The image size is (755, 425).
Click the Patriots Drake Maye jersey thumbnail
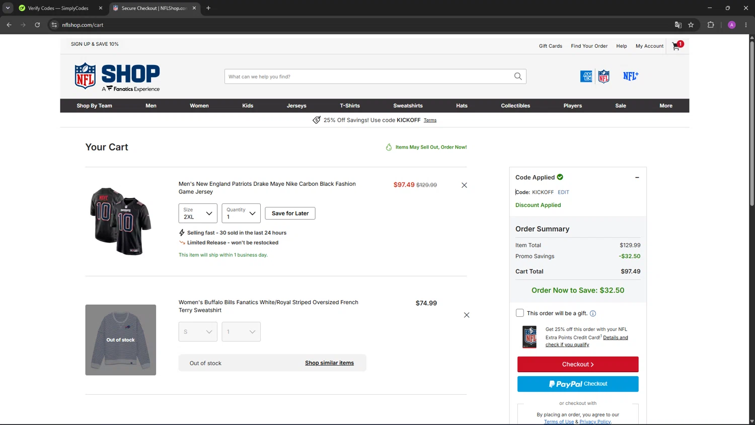121,221
